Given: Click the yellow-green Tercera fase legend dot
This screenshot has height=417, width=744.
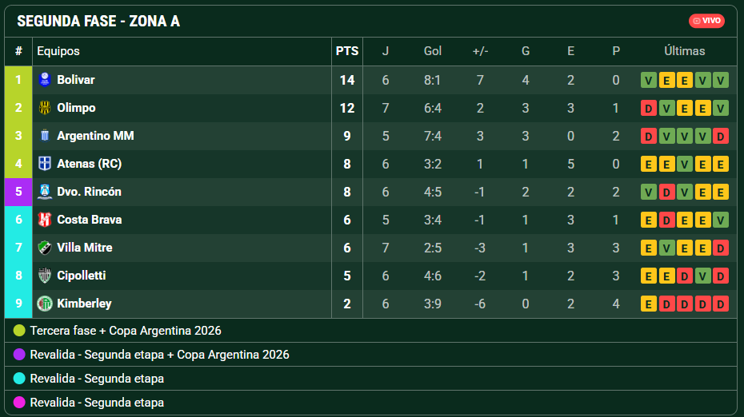Looking at the screenshot, I should [x=19, y=330].
